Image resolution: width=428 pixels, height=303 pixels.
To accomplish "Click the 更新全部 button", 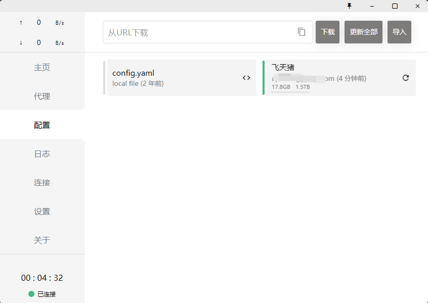I will pyautogui.click(x=363, y=32).
